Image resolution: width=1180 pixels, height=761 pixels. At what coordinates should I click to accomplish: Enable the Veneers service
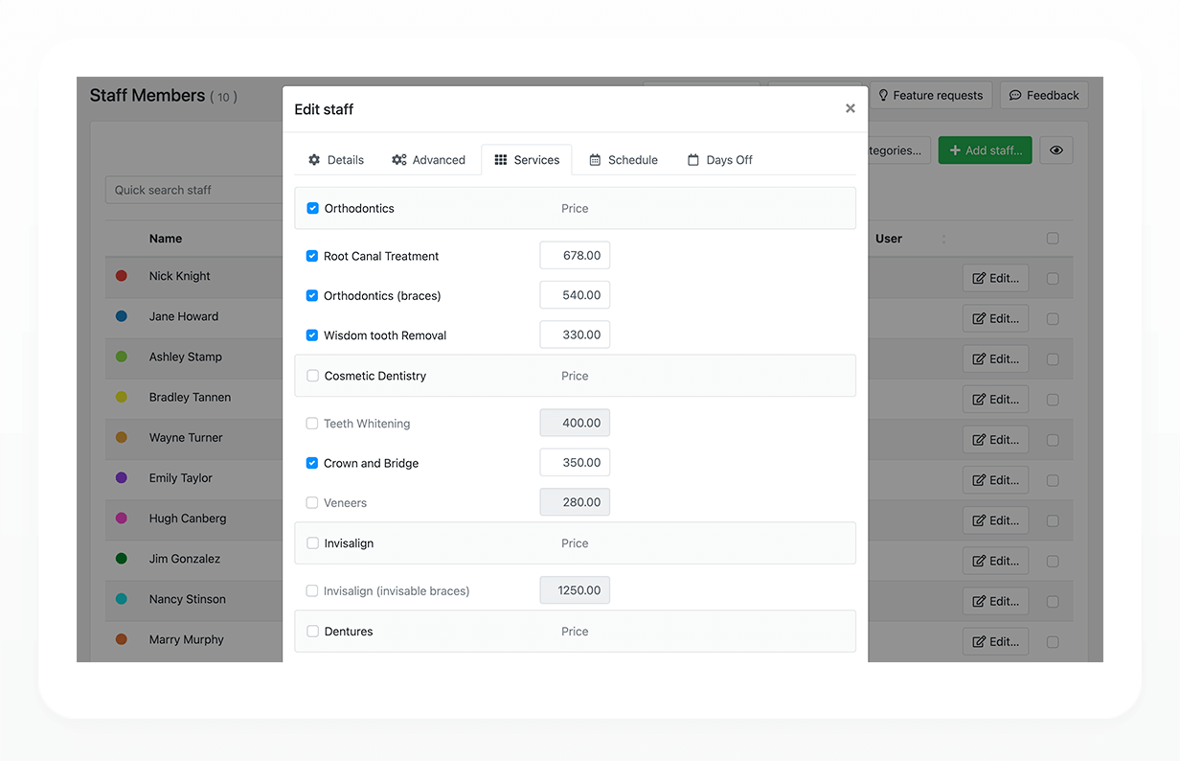pos(311,502)
